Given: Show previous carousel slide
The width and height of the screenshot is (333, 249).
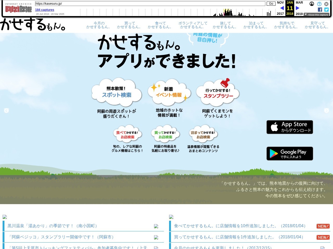Looking at the screenshot, I should pyautogui.click(x=7, y=110).
